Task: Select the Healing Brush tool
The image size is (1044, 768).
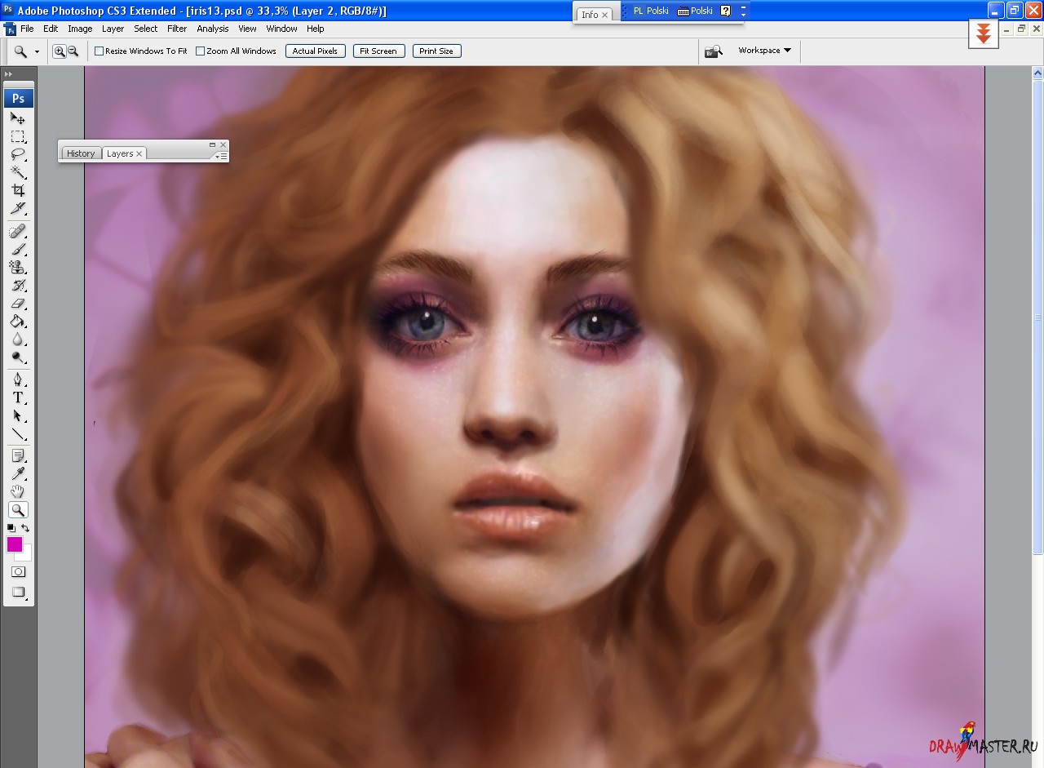Action: (18, 232)
